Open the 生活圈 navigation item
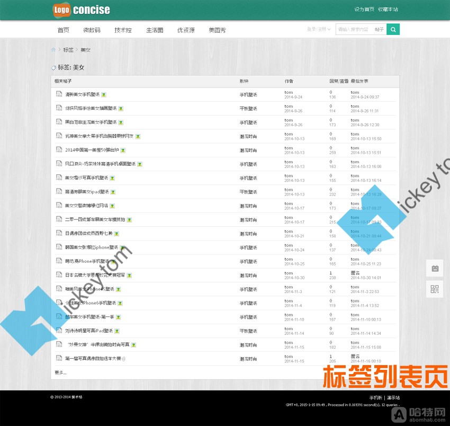Viewport: 450px width, 426px height. point(155,30)
